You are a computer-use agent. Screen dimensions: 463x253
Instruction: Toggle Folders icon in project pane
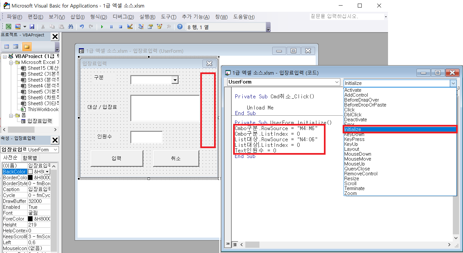[x=27, y=47]
